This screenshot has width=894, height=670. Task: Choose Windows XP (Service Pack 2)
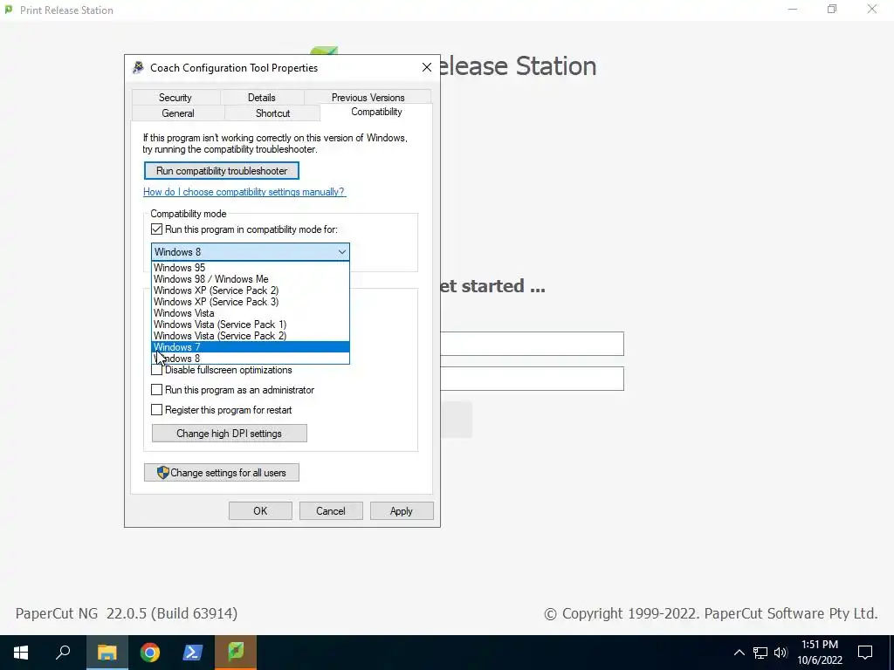pyautogui.click(x=251, y=290)
